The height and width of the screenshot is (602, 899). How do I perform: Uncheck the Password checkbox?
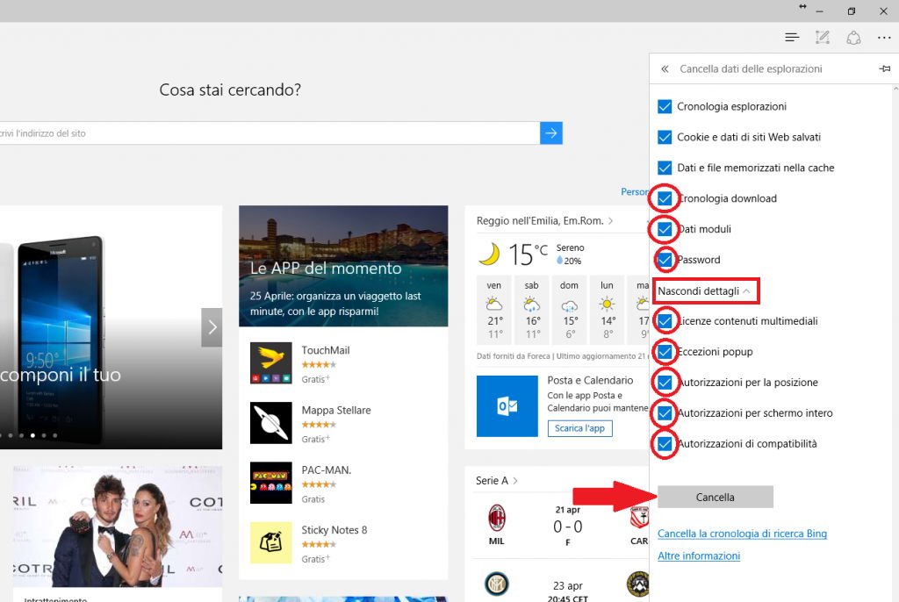[x=665, y=260]
